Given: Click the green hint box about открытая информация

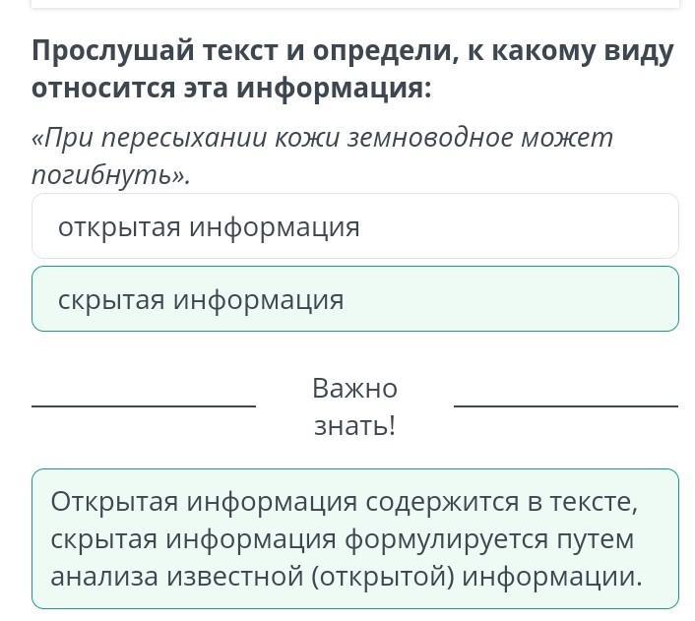Looking at the screenshot, I should tap(355, 538).
